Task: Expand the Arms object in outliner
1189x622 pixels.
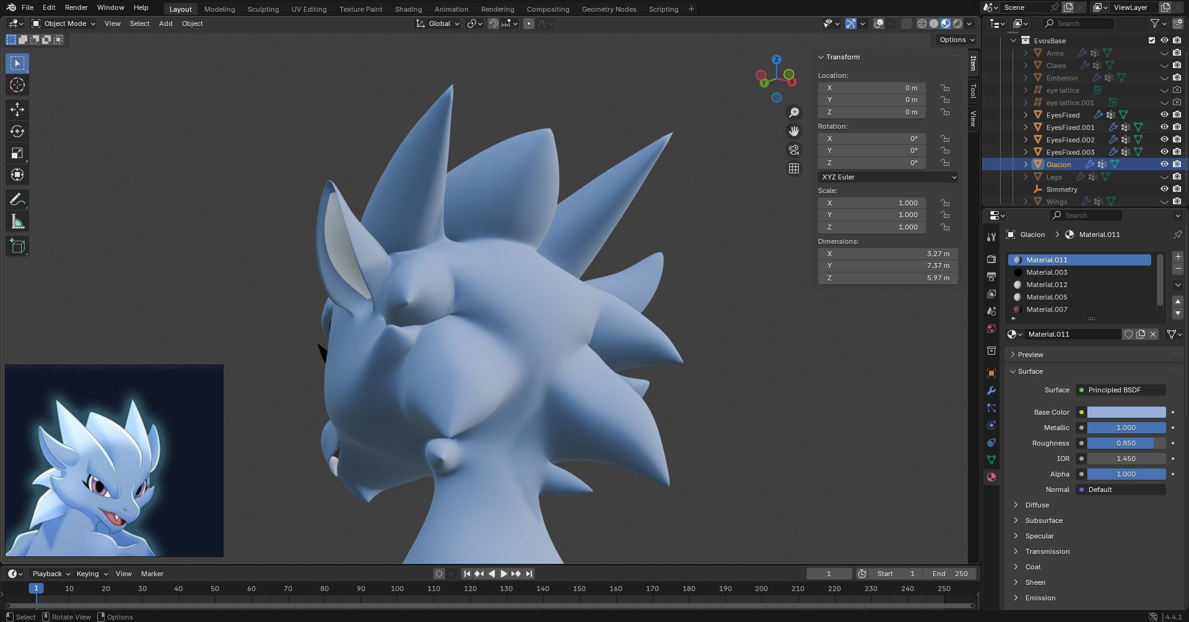Action: point(1026,53)
